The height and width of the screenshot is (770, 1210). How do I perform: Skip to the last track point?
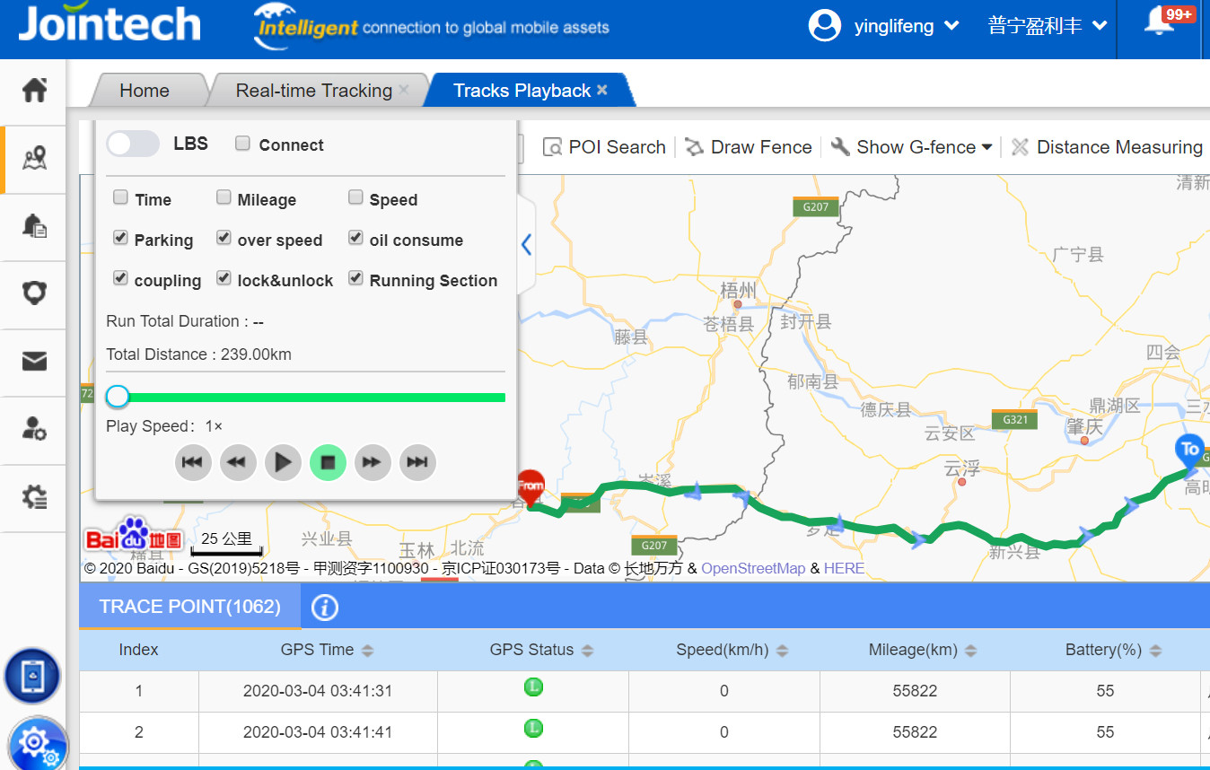(417, 462)
